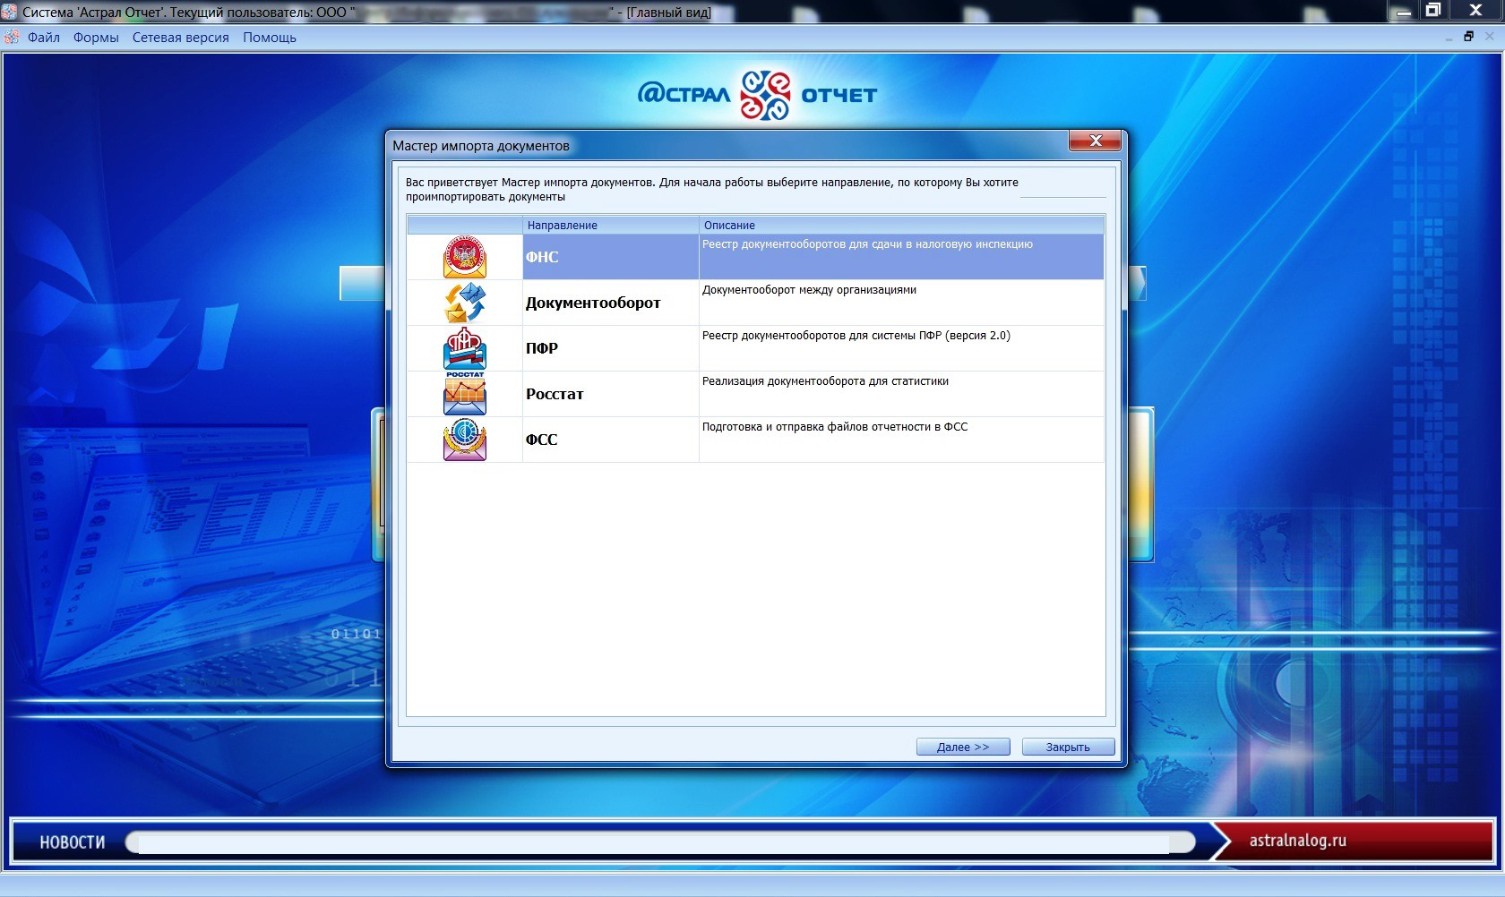Click the Направление column header
Screen dimensions: 1505x897
pyautogui.click(x=610, y=225)
